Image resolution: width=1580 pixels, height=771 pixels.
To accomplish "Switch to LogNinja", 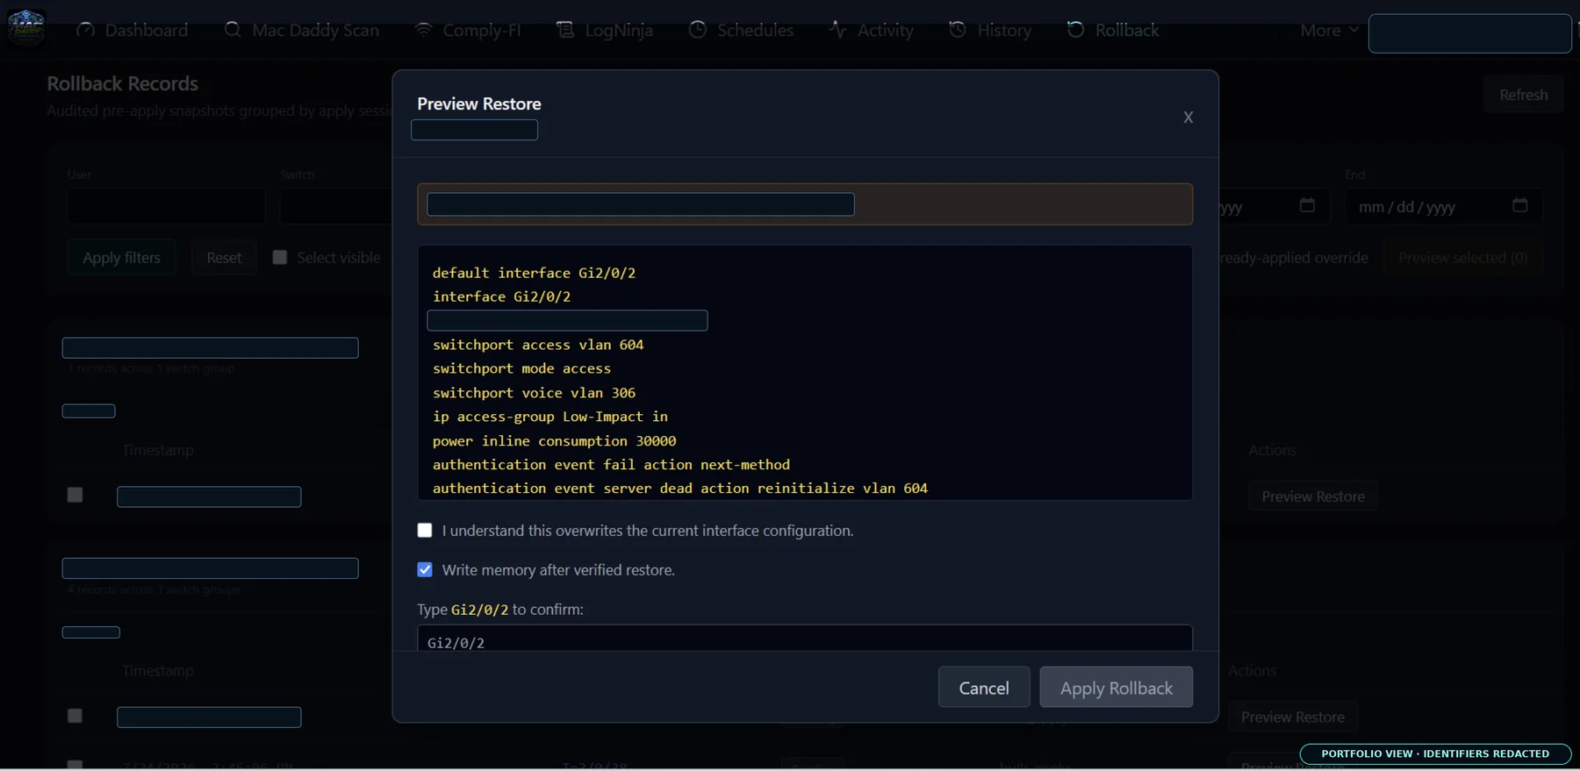I will [x=605, y=30].
